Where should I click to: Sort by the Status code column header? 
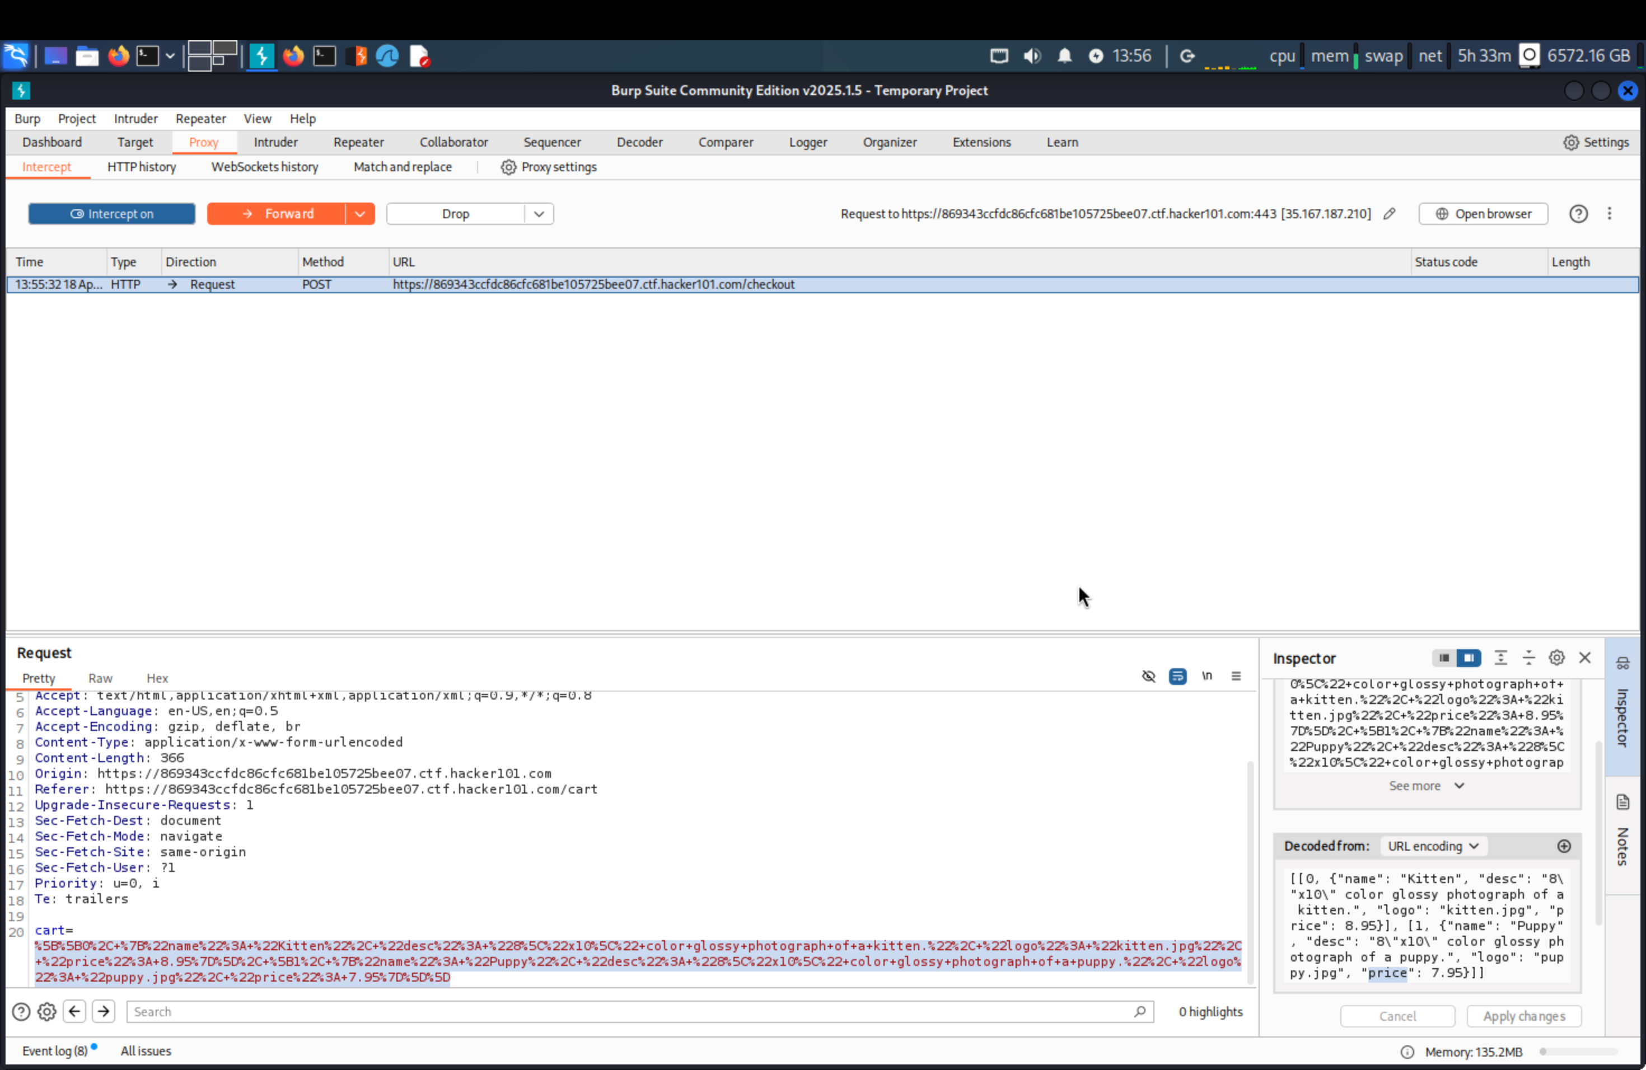(x=1479, y=262)
